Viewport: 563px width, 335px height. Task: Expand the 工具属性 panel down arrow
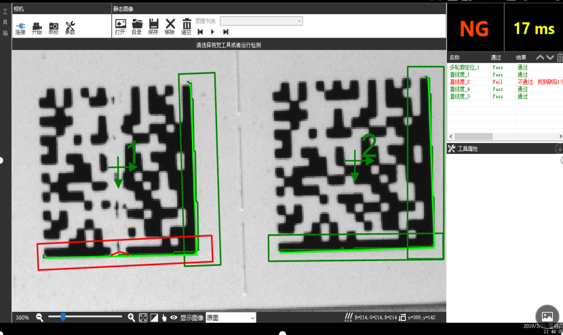(x=559, y=149)
